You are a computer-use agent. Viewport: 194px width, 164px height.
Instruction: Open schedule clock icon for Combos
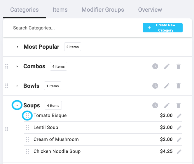155,66
